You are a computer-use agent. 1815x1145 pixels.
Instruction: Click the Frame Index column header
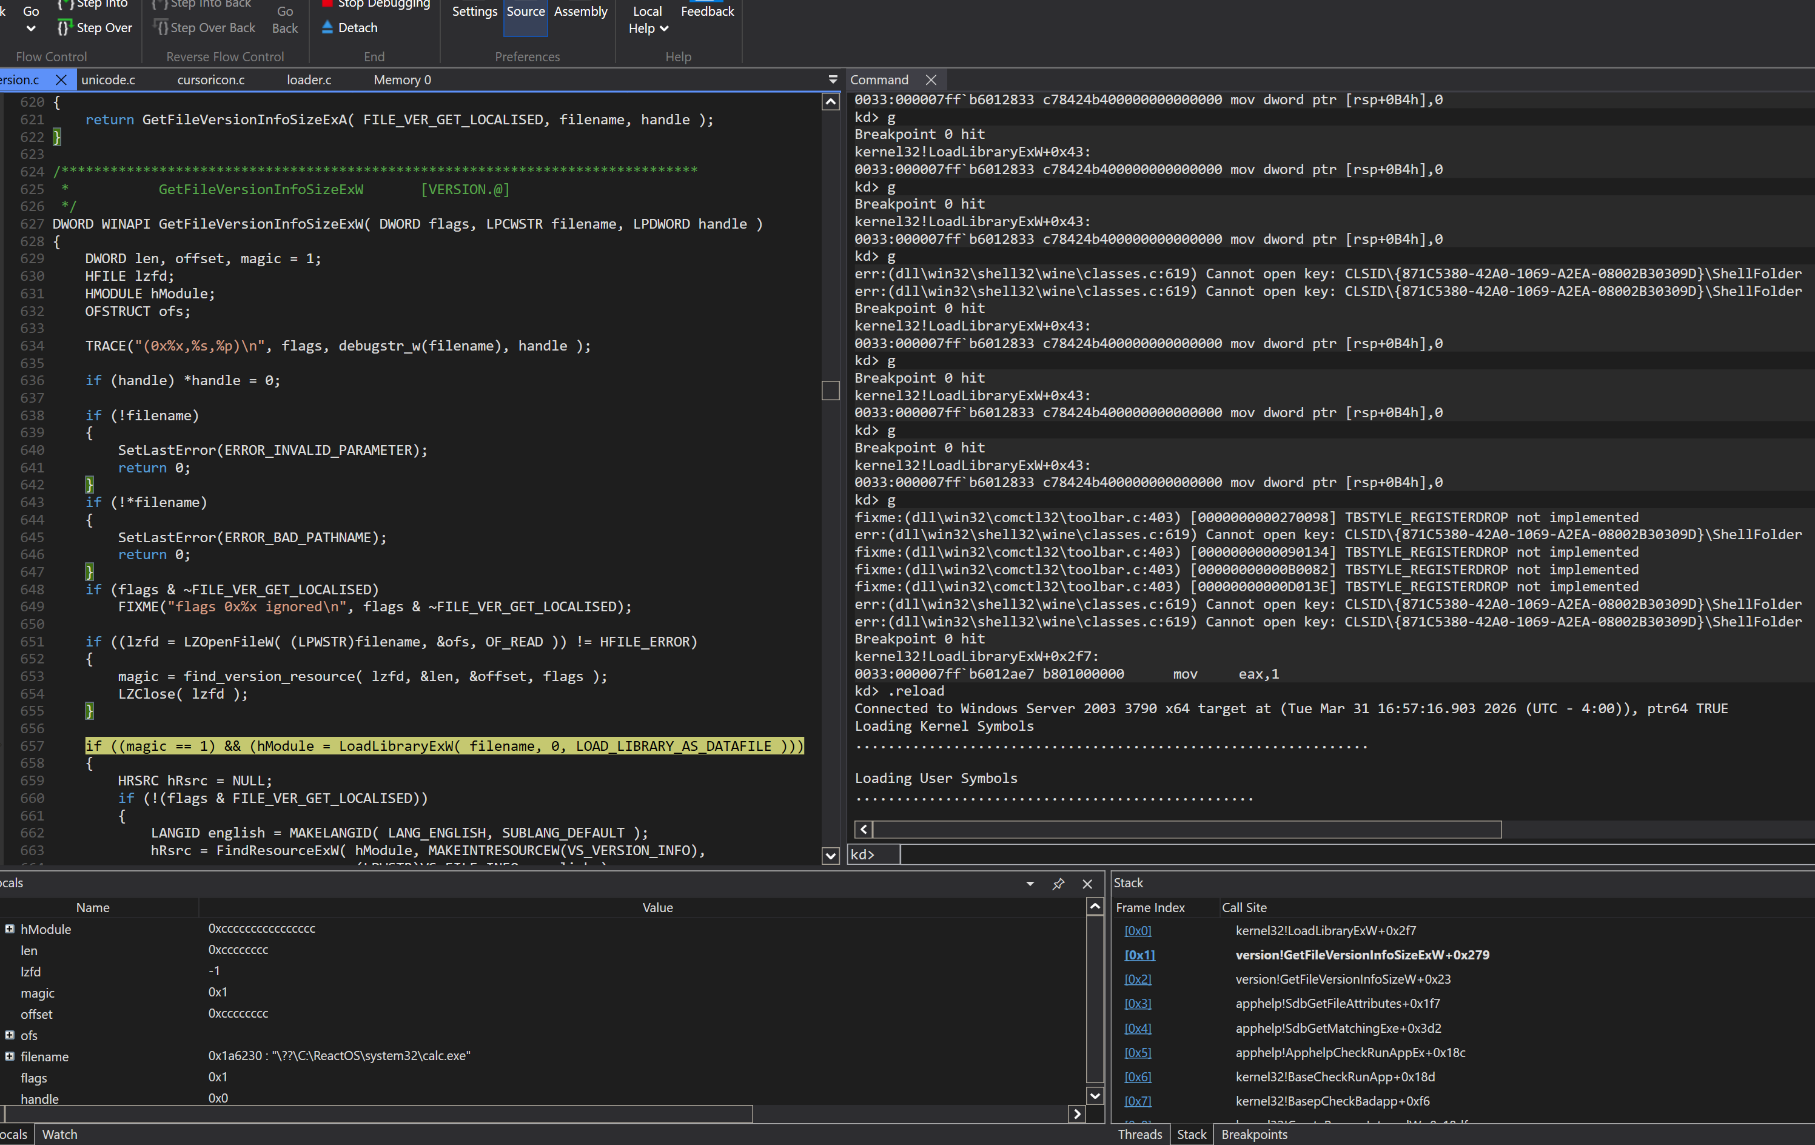point(1150,907)
